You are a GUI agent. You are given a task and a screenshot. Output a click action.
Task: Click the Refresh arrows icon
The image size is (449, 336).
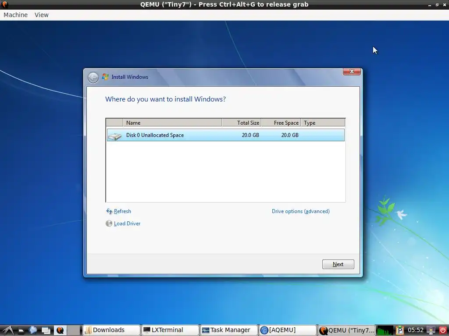109,211
